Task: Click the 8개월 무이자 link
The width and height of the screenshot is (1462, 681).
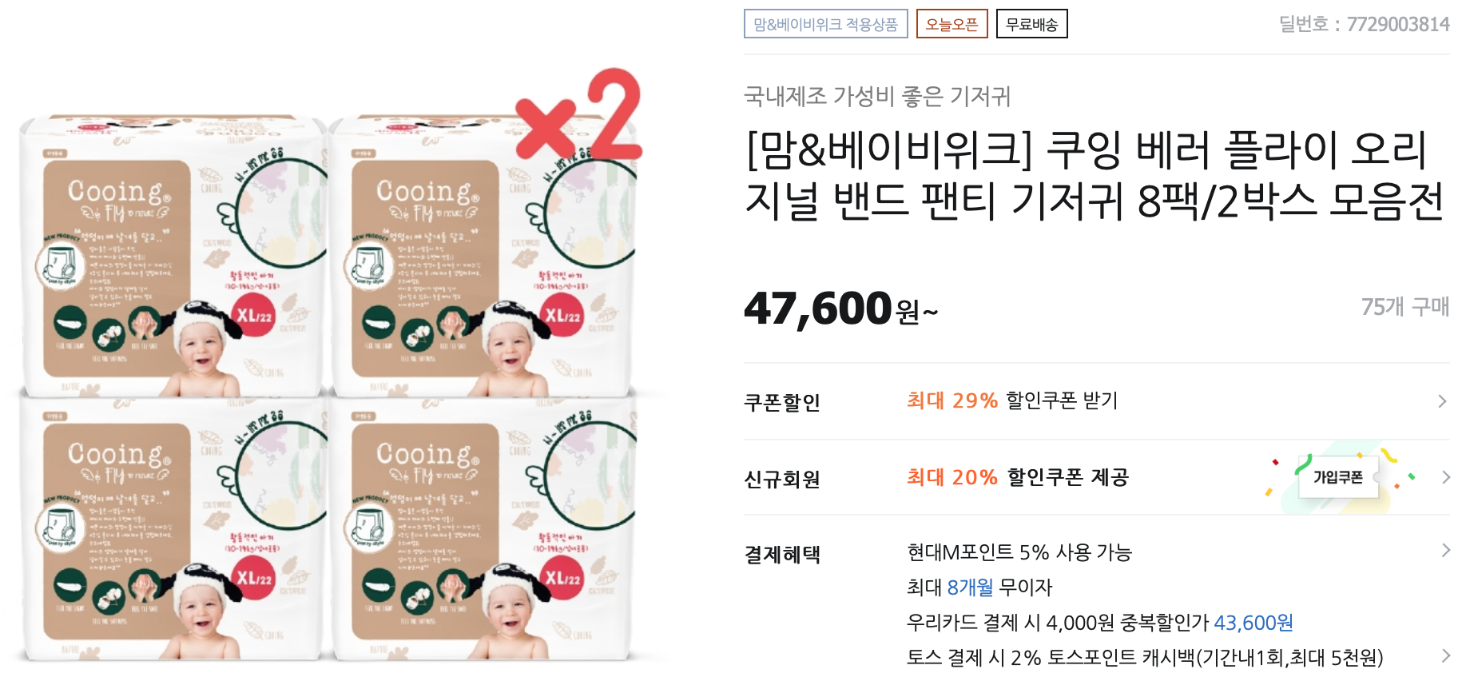Action: (x=999, y=587)
